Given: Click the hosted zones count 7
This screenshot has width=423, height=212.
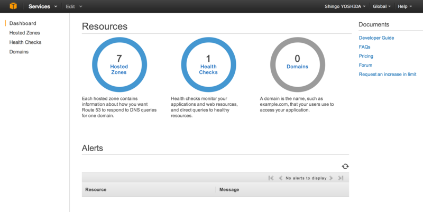Looking at the screenshot, I should pos(119,59).
